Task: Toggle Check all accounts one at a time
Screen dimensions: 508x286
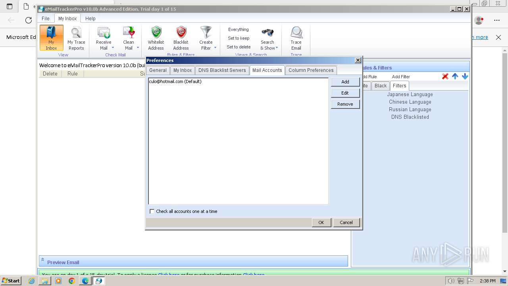Action: (152, 211)
